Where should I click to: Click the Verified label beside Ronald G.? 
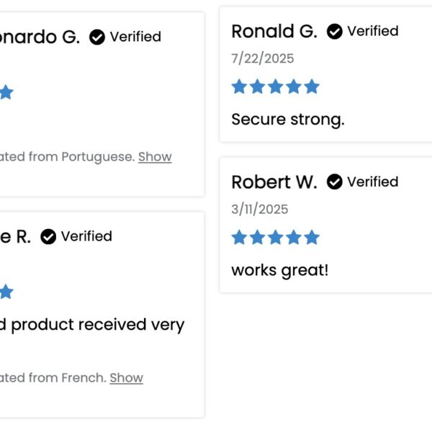point(373,31)
